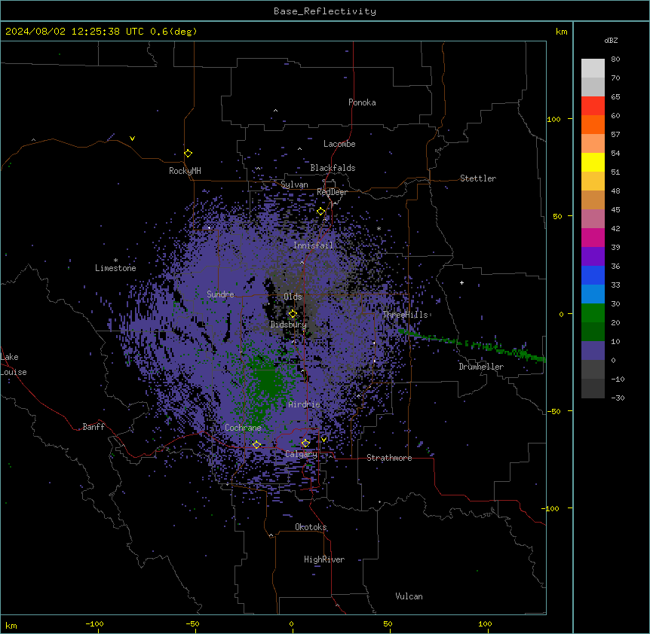Select the orange 57–60 dBZ legend swatch

(x=593, y=124)
